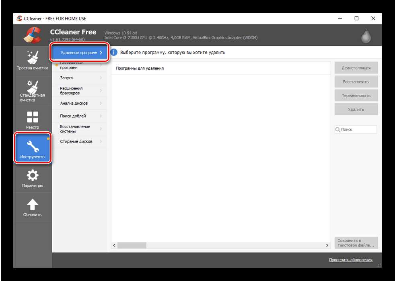Click the Программы для удаления column header

coord(220,68)
